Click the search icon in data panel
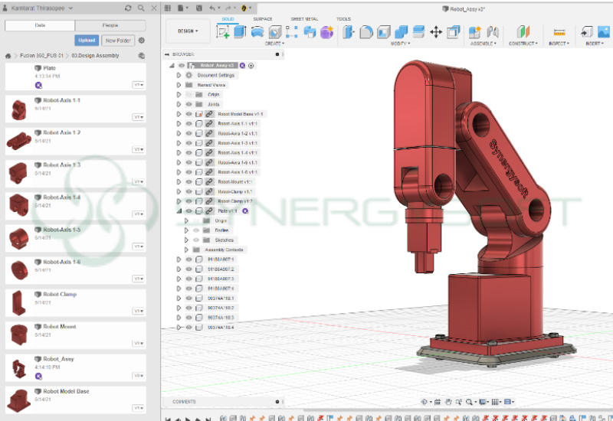This screenshot has height=421, width=613. 140,8
